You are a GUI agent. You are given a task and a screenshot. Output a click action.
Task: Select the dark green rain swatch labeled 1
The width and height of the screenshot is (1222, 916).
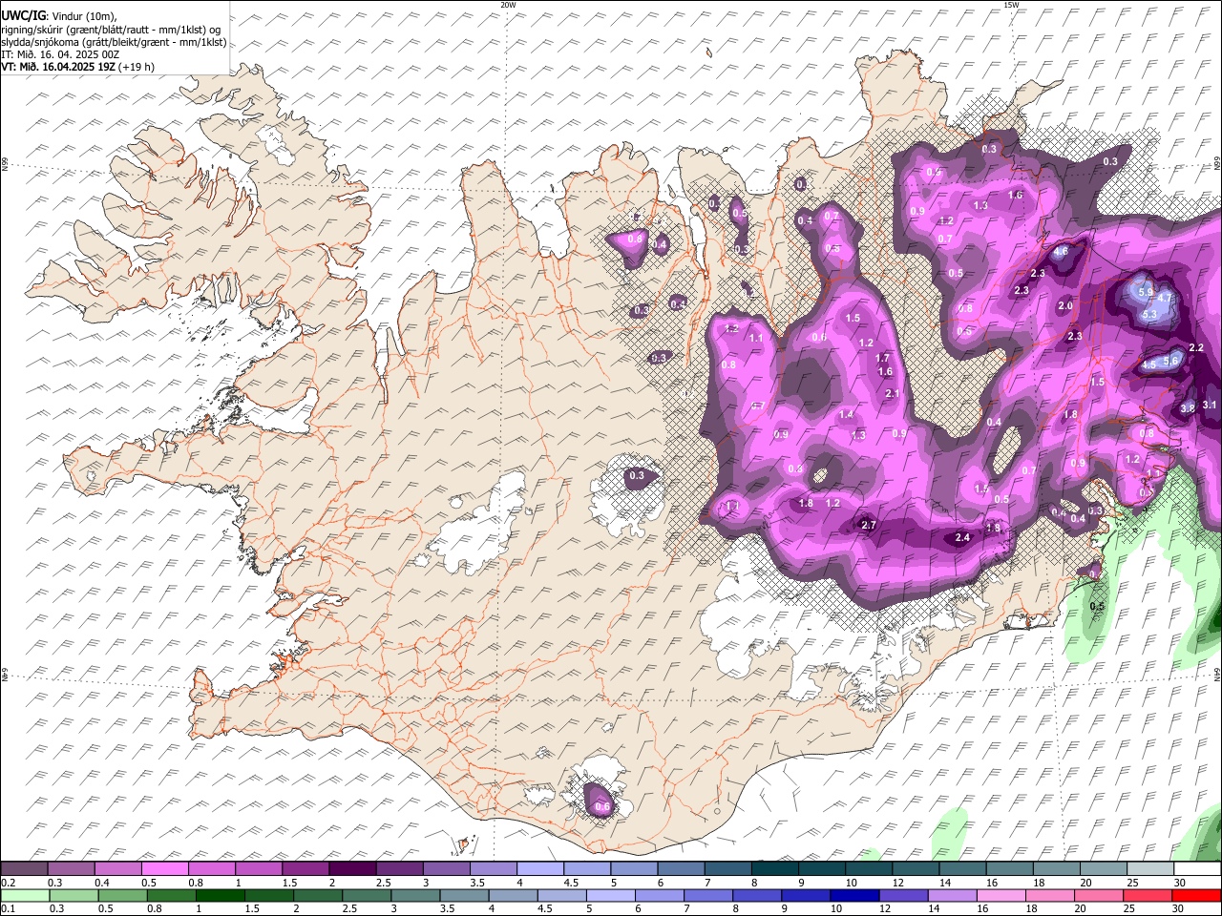click(221, 895)
